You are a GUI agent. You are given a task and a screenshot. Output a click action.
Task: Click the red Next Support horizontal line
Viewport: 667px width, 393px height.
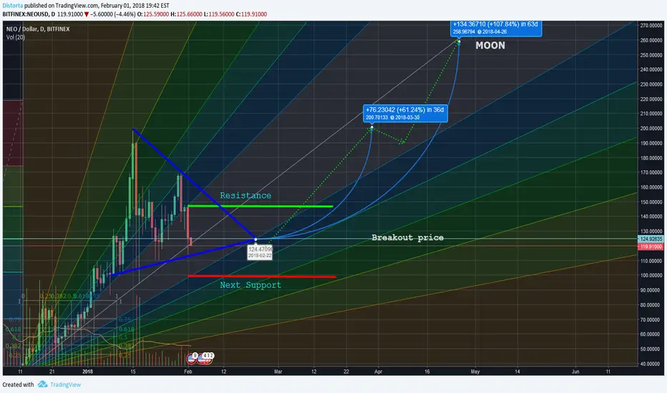click(x=262, y=277)
